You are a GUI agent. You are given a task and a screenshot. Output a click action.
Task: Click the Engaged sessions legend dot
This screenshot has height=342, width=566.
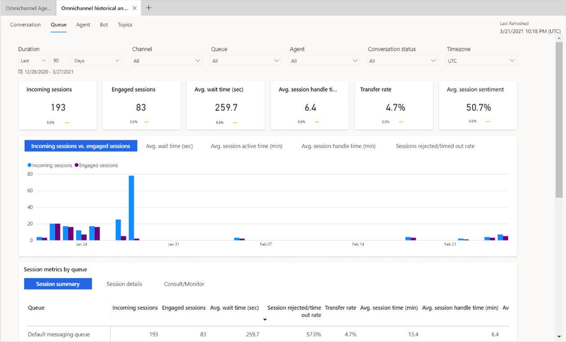77,166
